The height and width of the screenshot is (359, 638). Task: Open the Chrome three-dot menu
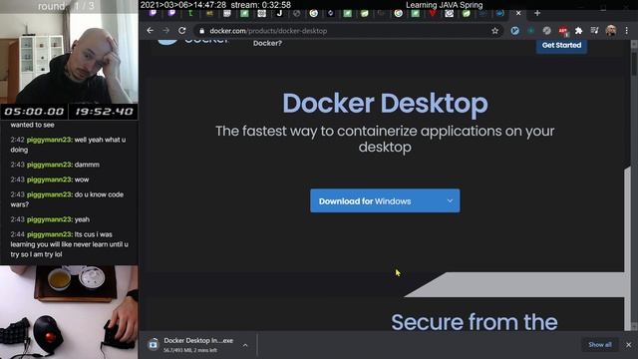(x=627, y=31)
